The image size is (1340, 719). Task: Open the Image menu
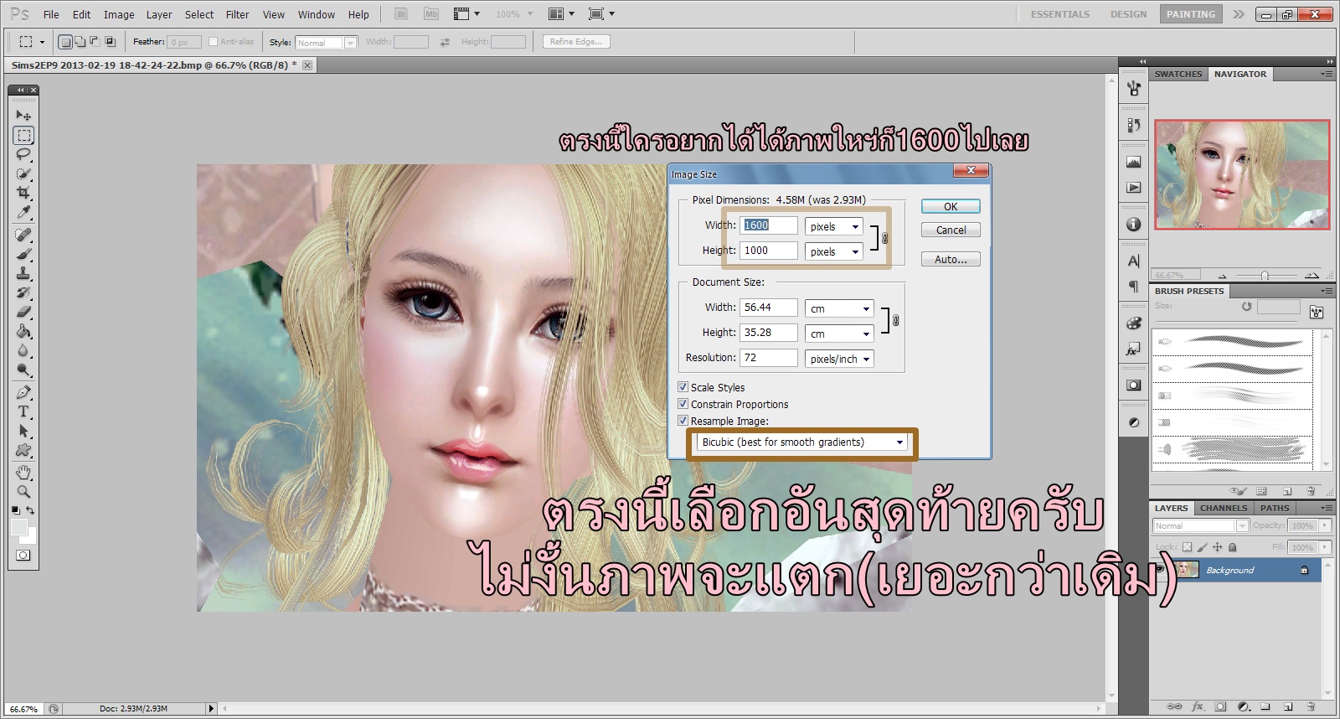[119, 14]
